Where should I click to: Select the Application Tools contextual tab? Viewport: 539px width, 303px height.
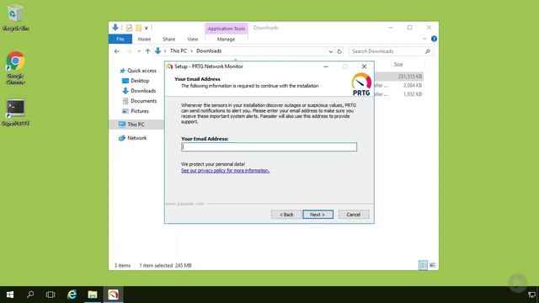227,29
